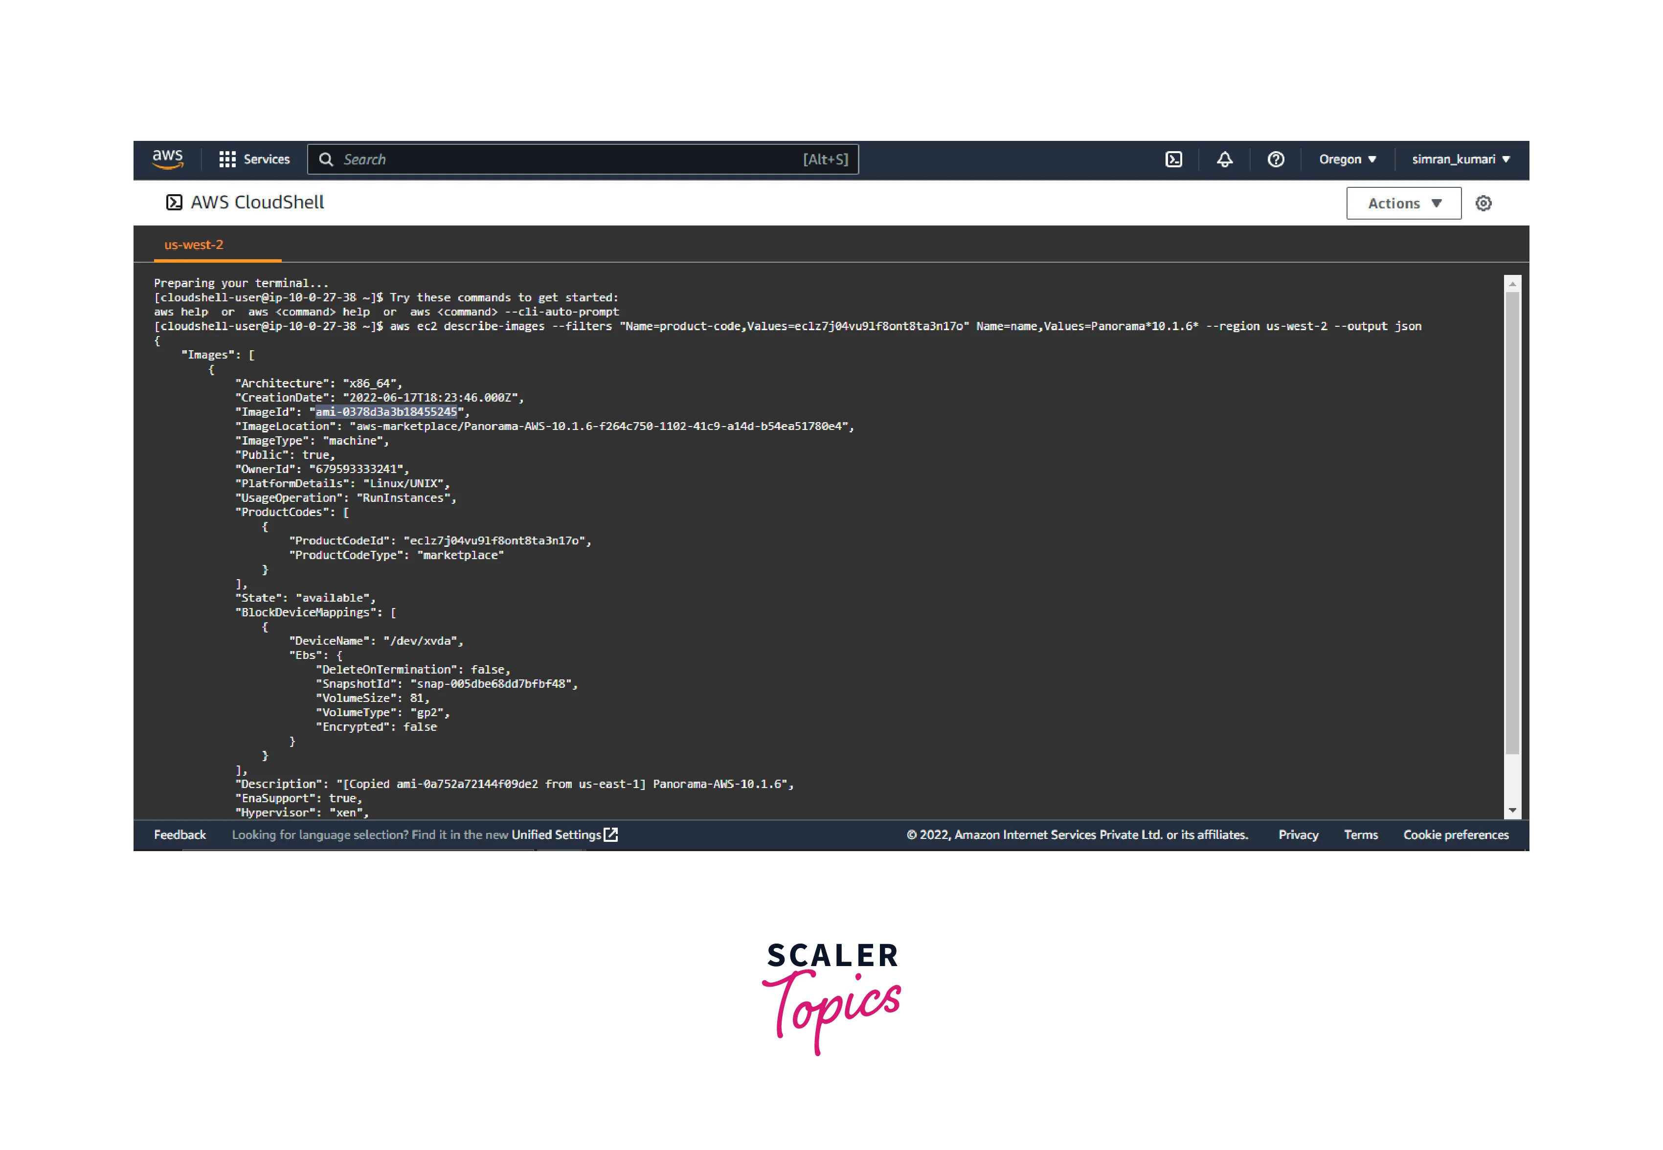This screenshot has width=1663, height=1150.
Task: Expand the Oregon region dropdown
Action: (1347, 159)
